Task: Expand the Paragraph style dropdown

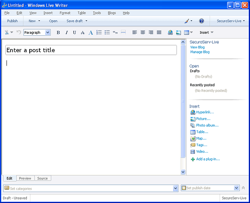Action: tap(48, 32)
